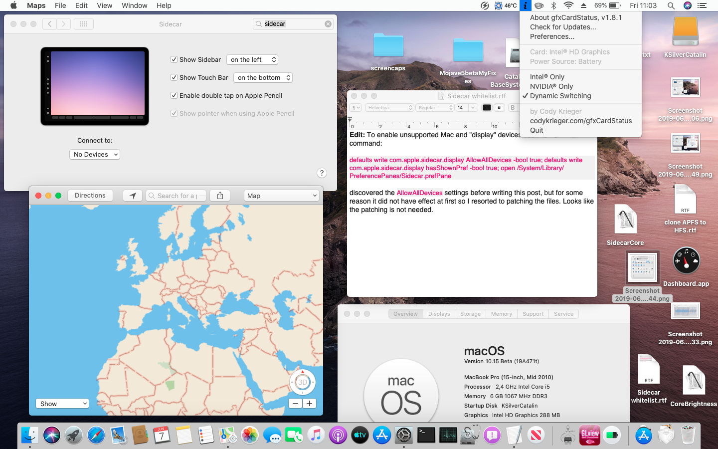The image size is (718, 449).
Task: Click Directions button in Maps
Action: pyautogui.click(x=90, y=196)
